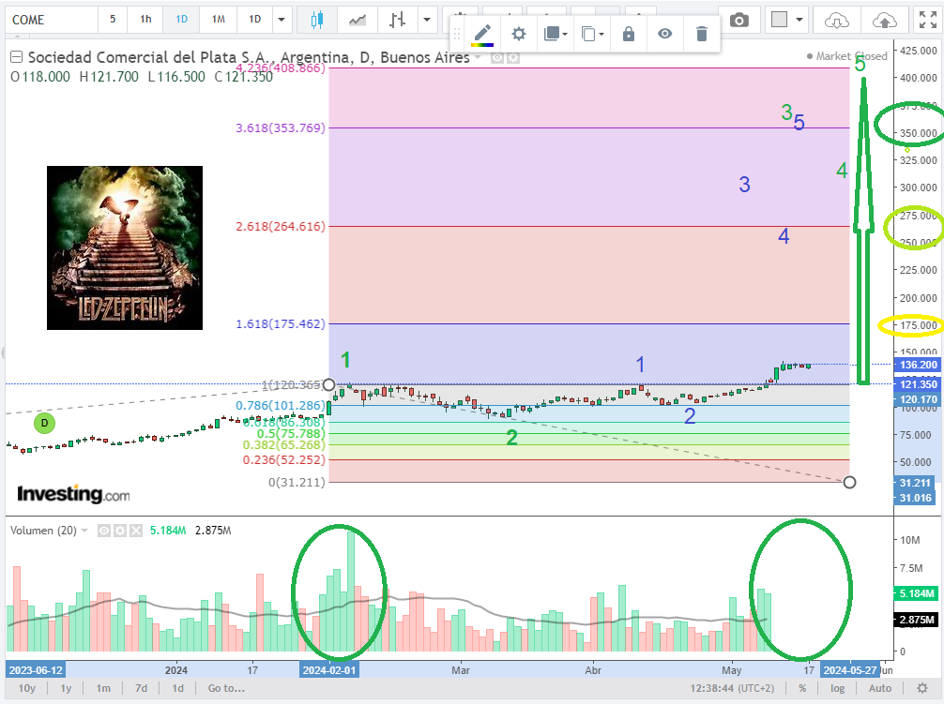Lock the selected drawing
944x704 pixels.
click(629, 35)
